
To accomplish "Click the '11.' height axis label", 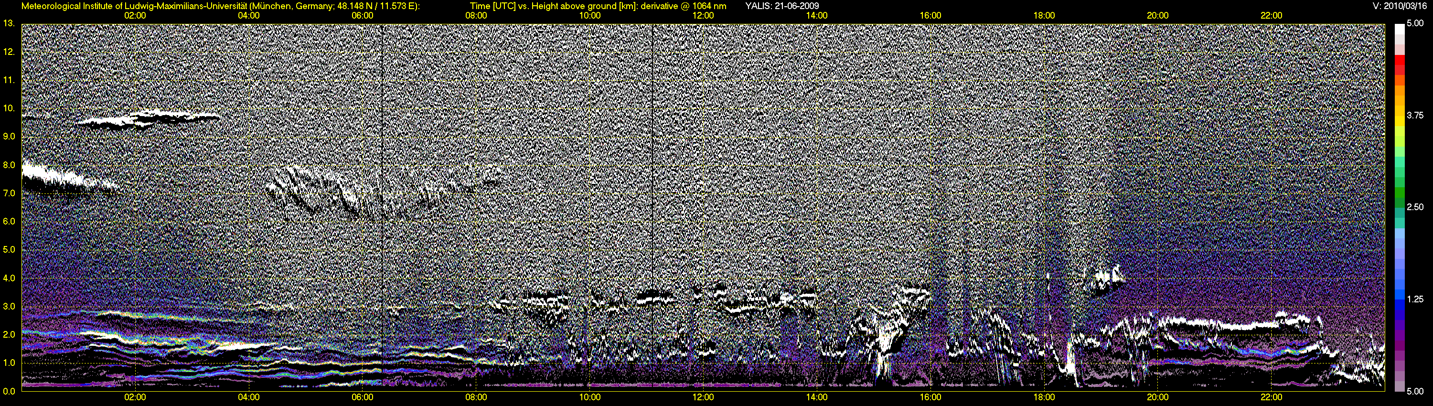I will pos(9,80).
